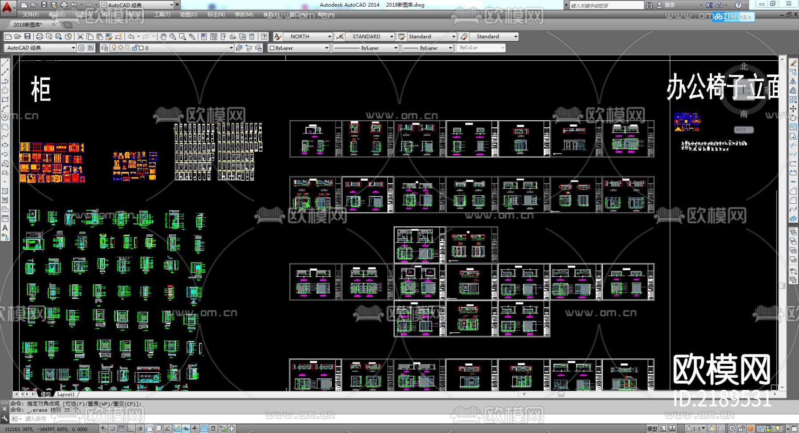799x433 pixels.
Task: Toggle Snap mode in status bar
Action: [112, 429]
